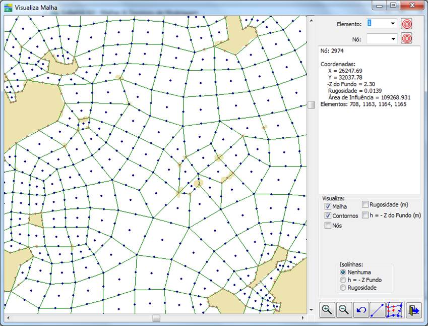Select the h = - Z Fundo isolines option
Image resolution: width=428 pixels, height=326 pixels.
pyautogui.click(x=343, y=280)
